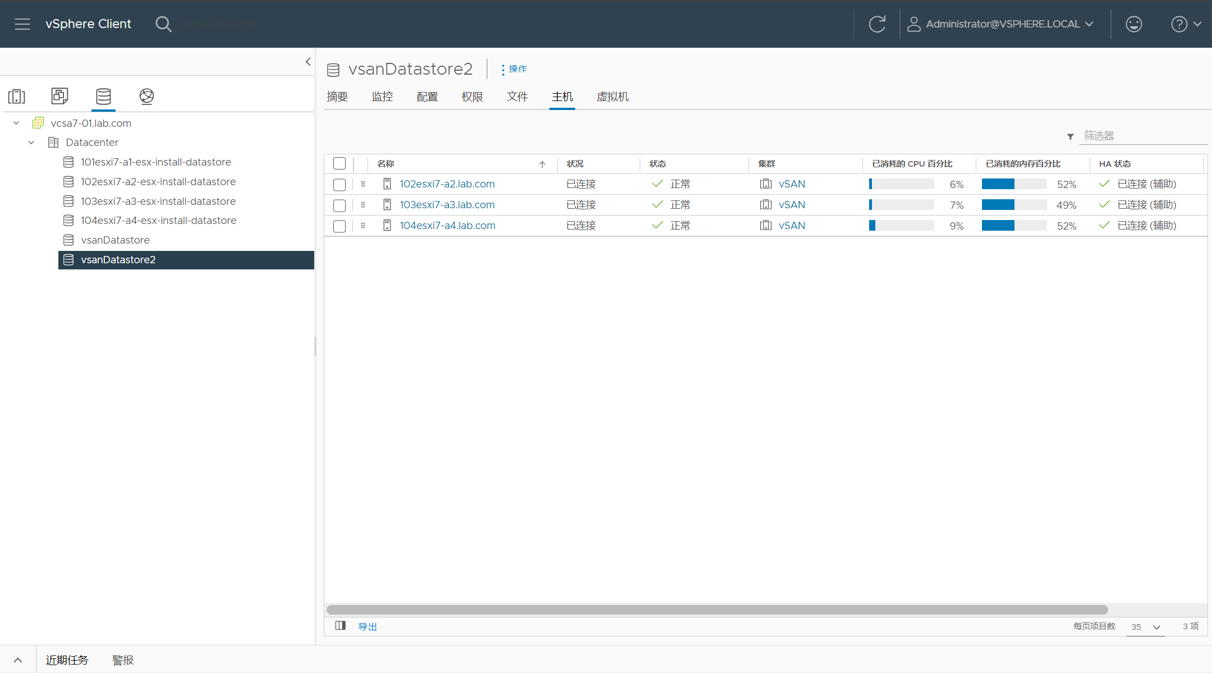Viewport: 1212px width, 673px height.
Task: Collapse the left navigation panel
Action: [x=307, y=62]
